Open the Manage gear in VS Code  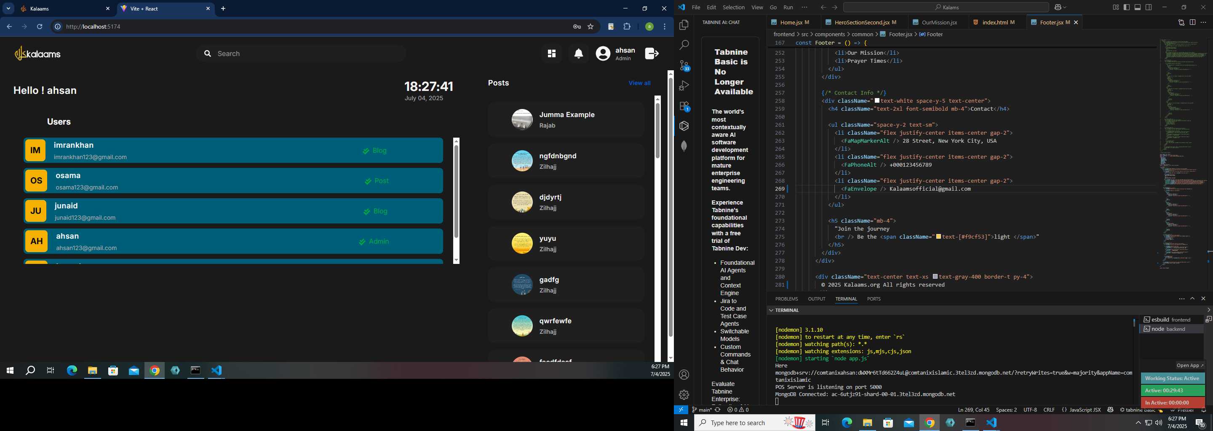(x=684, y=395)
